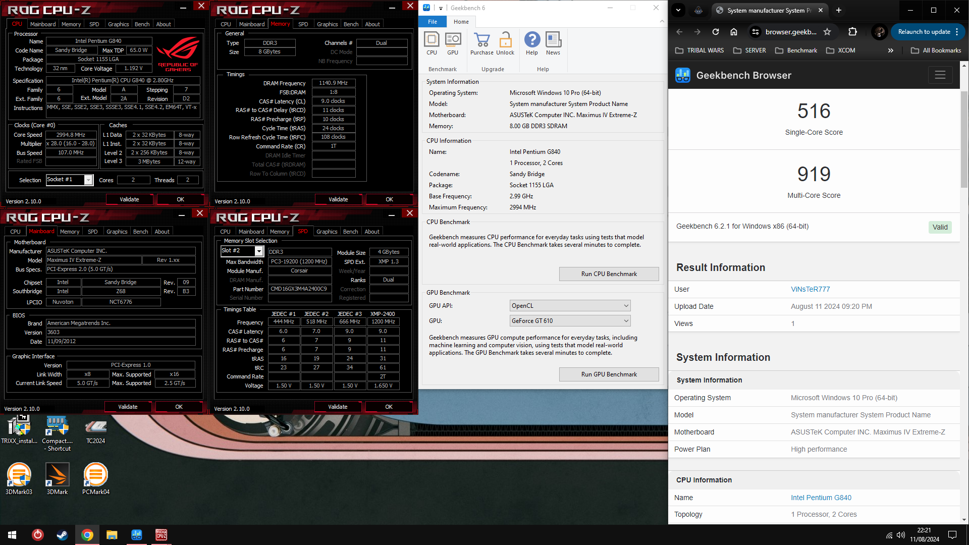The image size is (969, 545).
Task: Open the Benchmark bookmark folder
Action: pos(796,50)
